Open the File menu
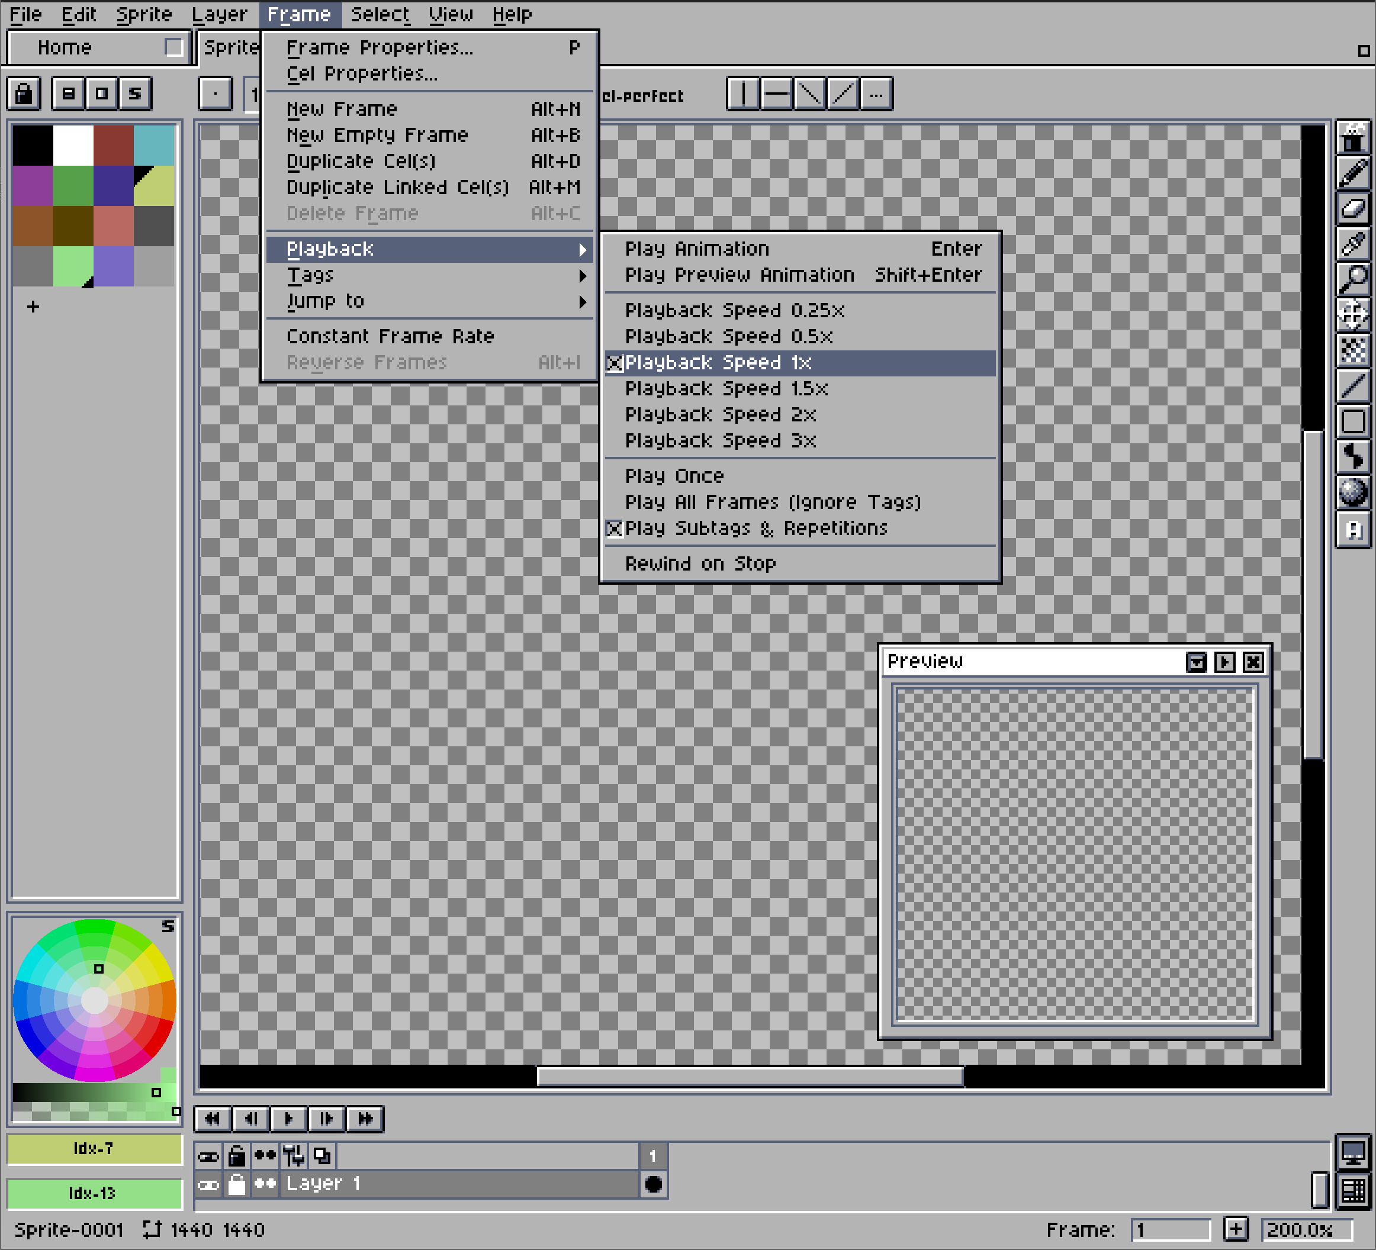 click(26, 14)
